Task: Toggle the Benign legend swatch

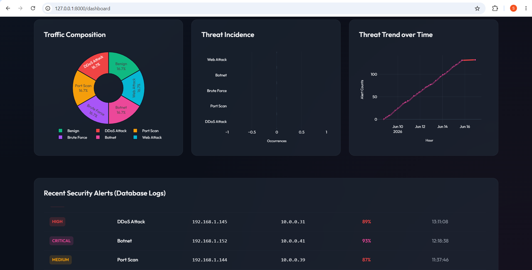Action: pyautogui.click(x=60, y=131)
